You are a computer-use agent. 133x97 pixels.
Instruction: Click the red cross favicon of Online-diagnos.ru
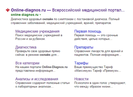pos(8,10)
